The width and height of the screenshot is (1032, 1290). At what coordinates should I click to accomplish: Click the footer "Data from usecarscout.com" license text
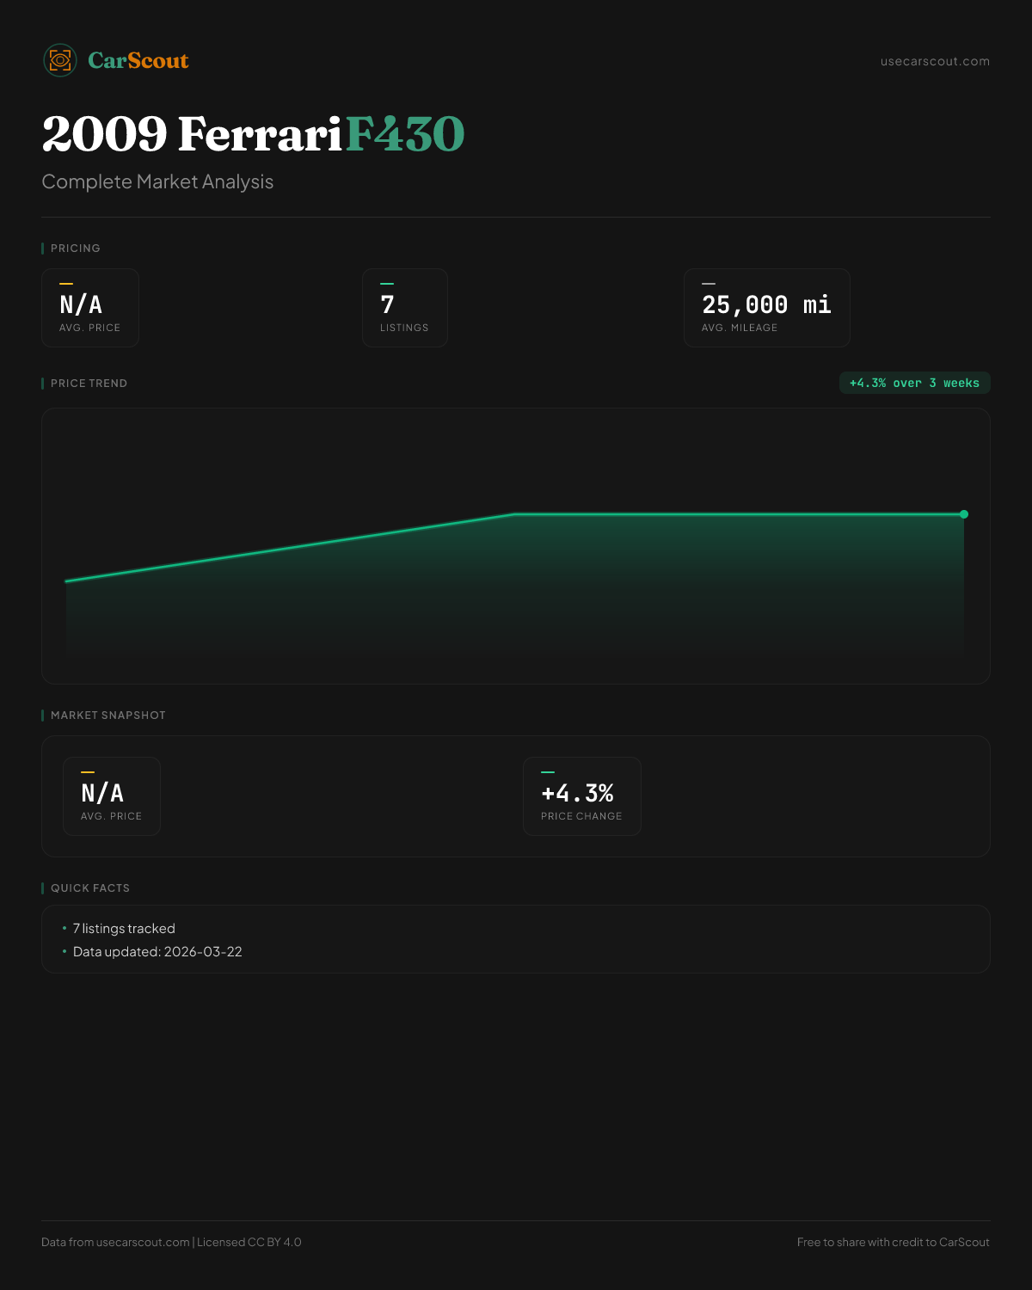click(x=171, y=1242)
